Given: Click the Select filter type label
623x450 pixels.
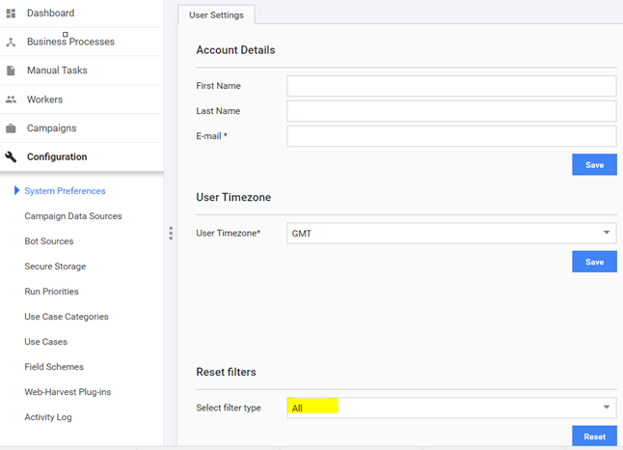Looking at the screenshot, I should click(229, 408).
